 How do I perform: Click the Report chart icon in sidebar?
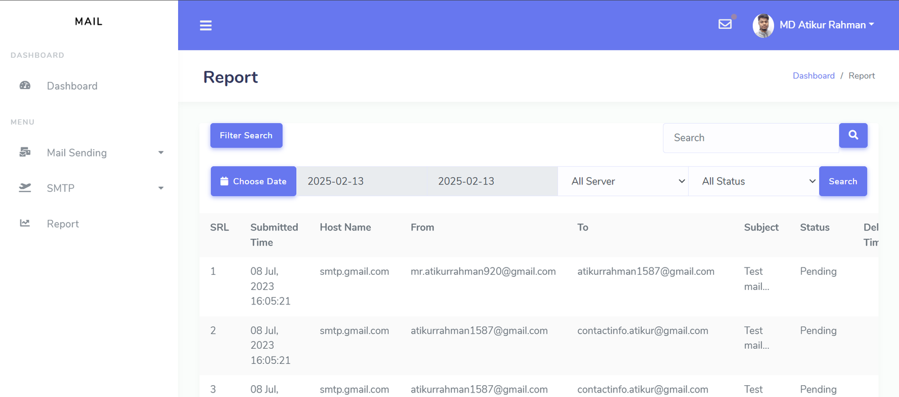[25, 223]
